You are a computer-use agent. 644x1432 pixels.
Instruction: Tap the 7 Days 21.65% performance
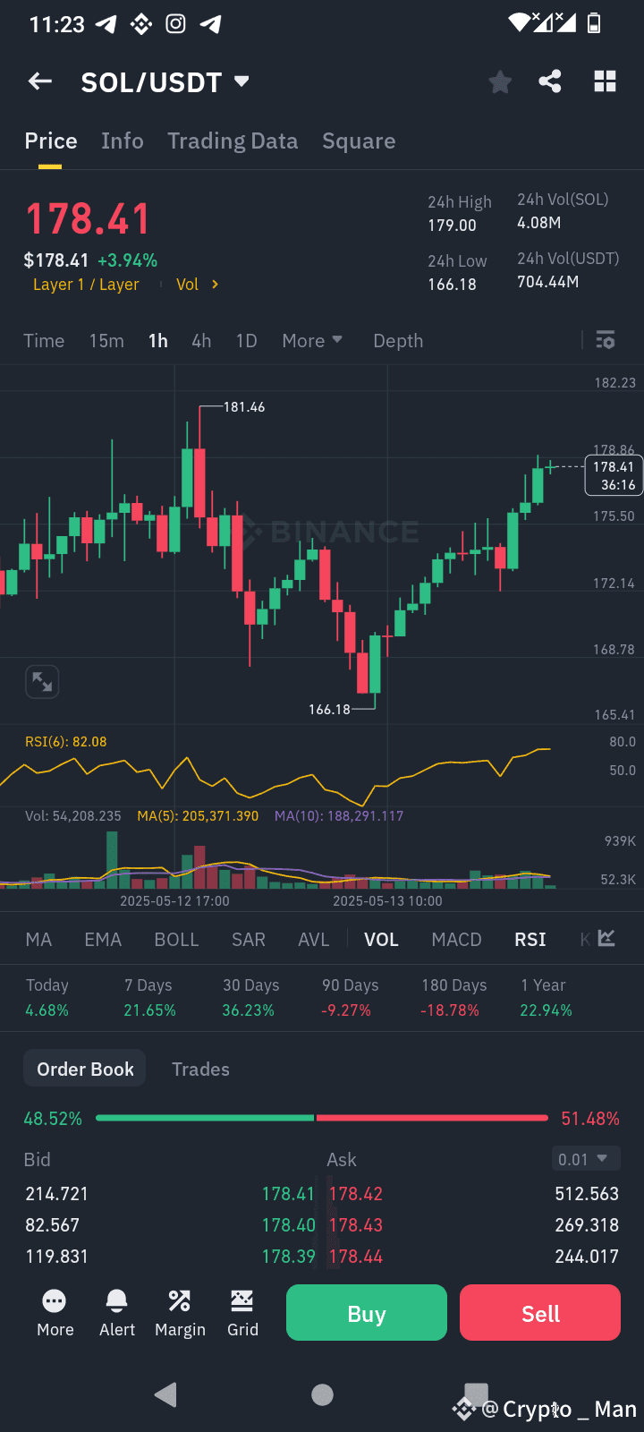point(149,998)
